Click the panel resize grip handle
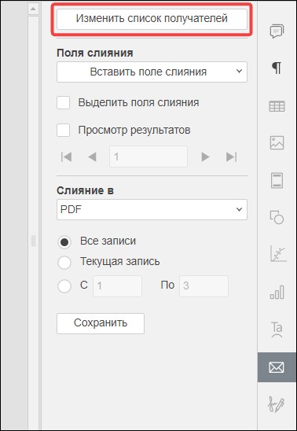 click(34, 241)
